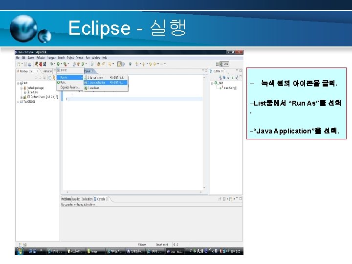
Task: Toggle Hide Local Types in Outline
Action: tap(237, 78)
